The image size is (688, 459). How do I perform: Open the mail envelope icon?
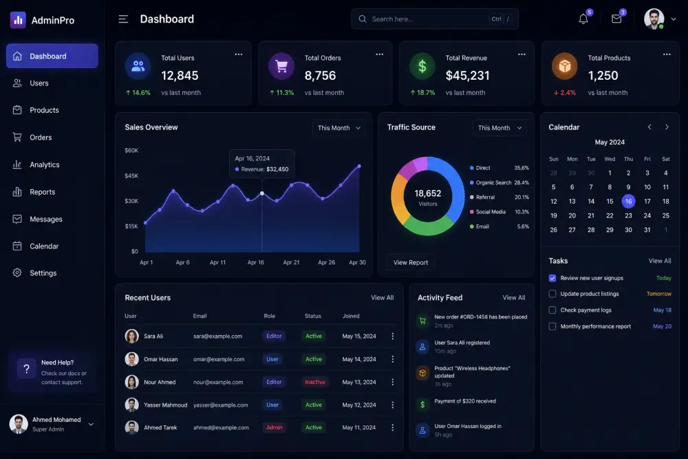(616, 19)
